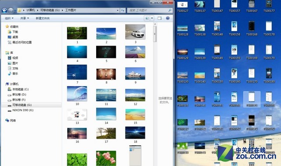Select 本地磁盘 (C:) in sidebar

(x=20, y=89)
